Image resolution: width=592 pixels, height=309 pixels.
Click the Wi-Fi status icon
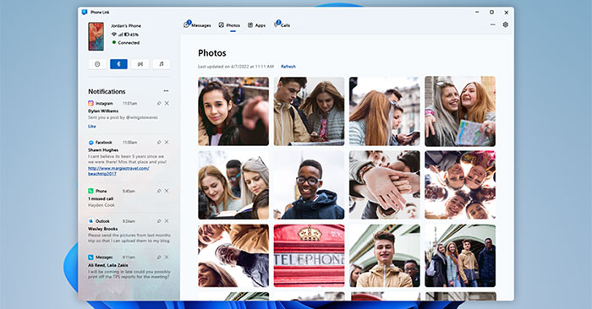[x=113, y=35]
